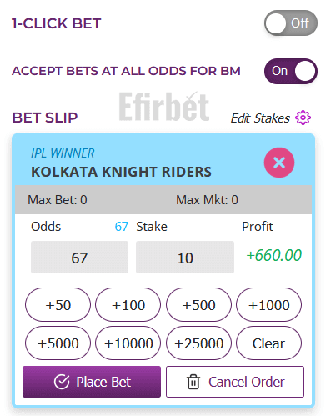Click the trash icon on Cancel Order
The image size is (326, 416).
193,382
